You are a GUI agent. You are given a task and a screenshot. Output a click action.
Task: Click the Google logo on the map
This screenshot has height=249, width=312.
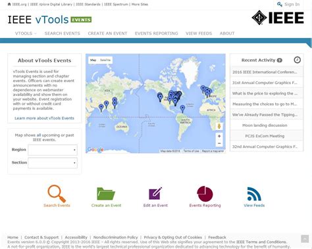coord(95,150)
